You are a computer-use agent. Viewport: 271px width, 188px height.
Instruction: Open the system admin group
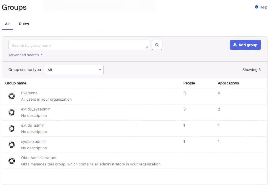click(33, 142)
